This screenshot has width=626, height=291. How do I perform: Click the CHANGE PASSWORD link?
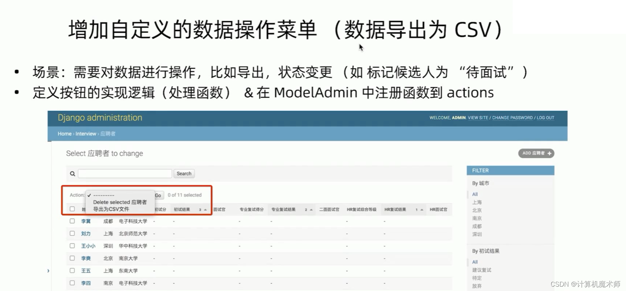[512, 118]
